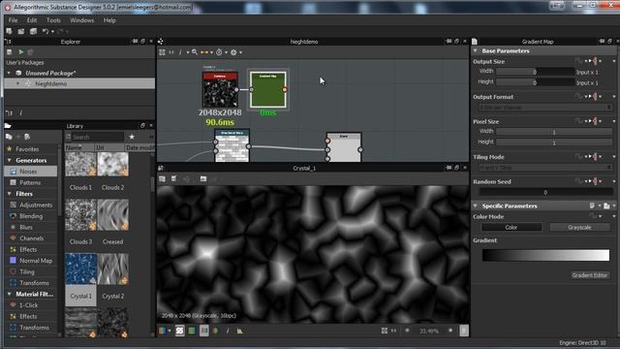
Task: Click the zoom-in icon right of 33.49%
Action: tap(450, 331)
